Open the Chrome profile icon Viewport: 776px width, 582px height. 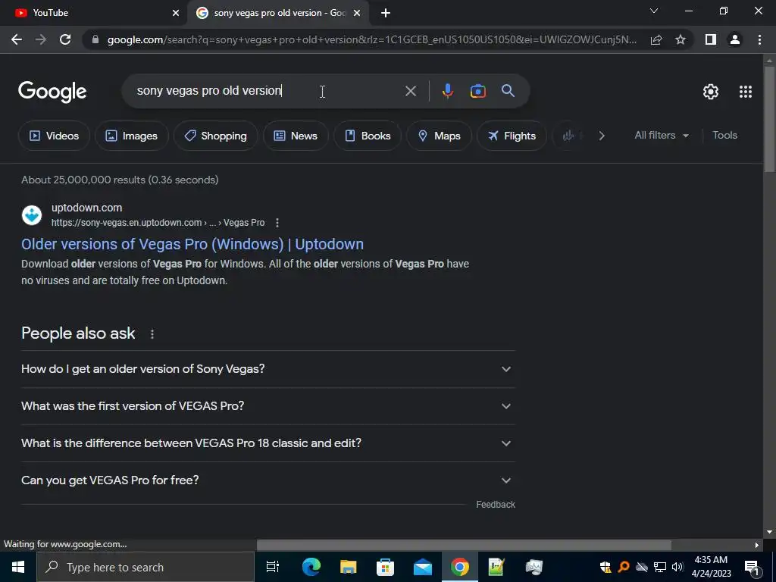[x=735, y=39]
